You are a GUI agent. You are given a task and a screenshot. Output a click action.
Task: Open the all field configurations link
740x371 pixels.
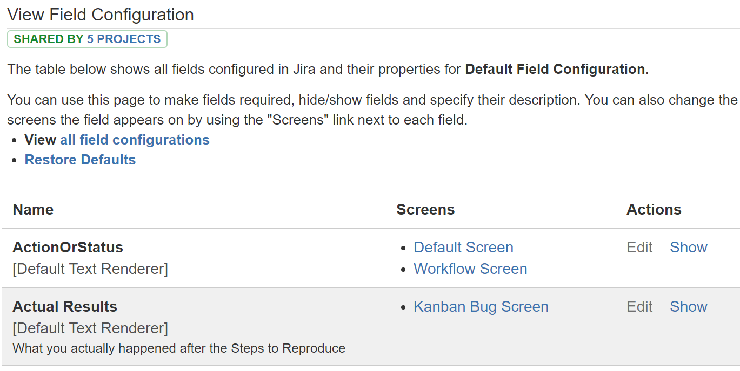pos(135,140)
